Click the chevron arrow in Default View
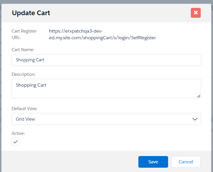The width and height of the screenshot is (213, 172). point(195,119)
